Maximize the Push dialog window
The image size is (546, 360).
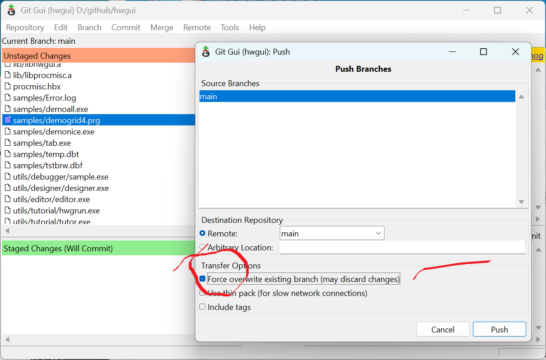tap(483, 52)
